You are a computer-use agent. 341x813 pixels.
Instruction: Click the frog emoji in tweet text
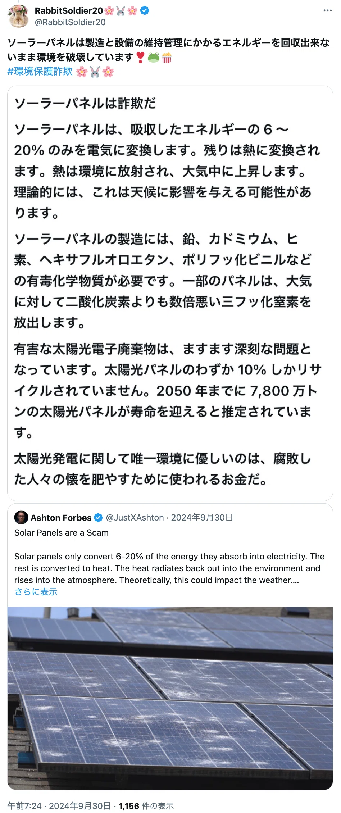(153, 57)
